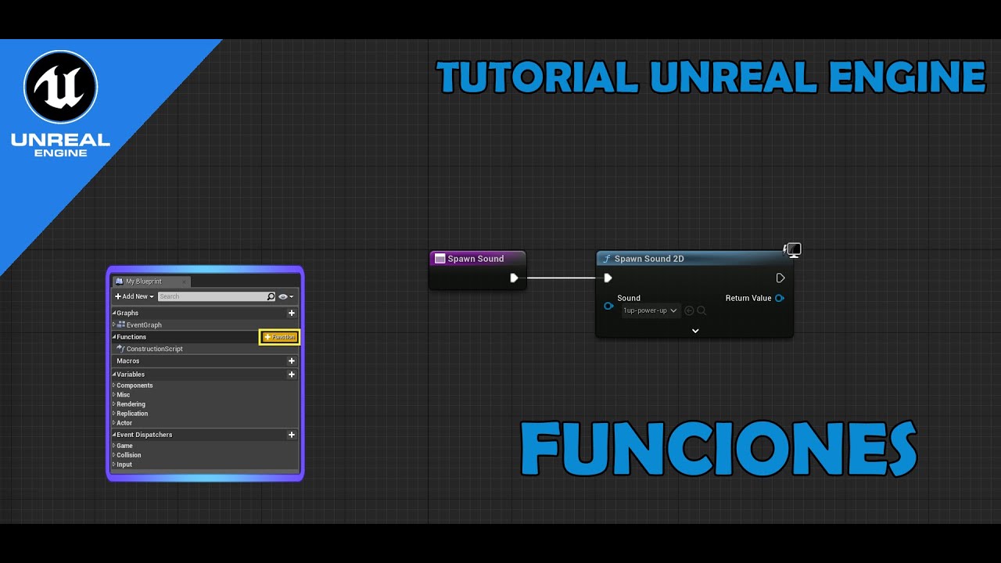Collapse the Variables section
Image resolution: width=1001 pixels, height=563 pixels.
tap(114, 375)
